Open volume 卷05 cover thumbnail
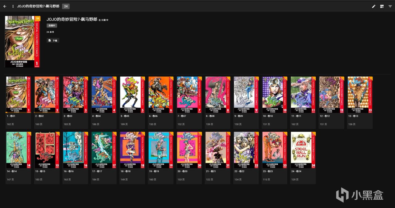395x208 pixels. 132,95
